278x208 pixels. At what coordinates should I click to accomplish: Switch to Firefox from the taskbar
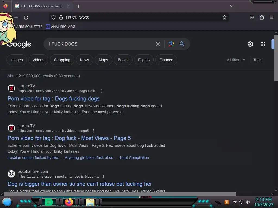pyautogui.click(x=69, y=202)
